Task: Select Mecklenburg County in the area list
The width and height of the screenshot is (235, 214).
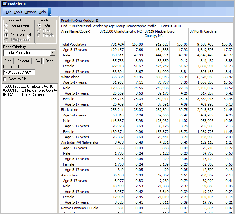Action: coord(30,90)
